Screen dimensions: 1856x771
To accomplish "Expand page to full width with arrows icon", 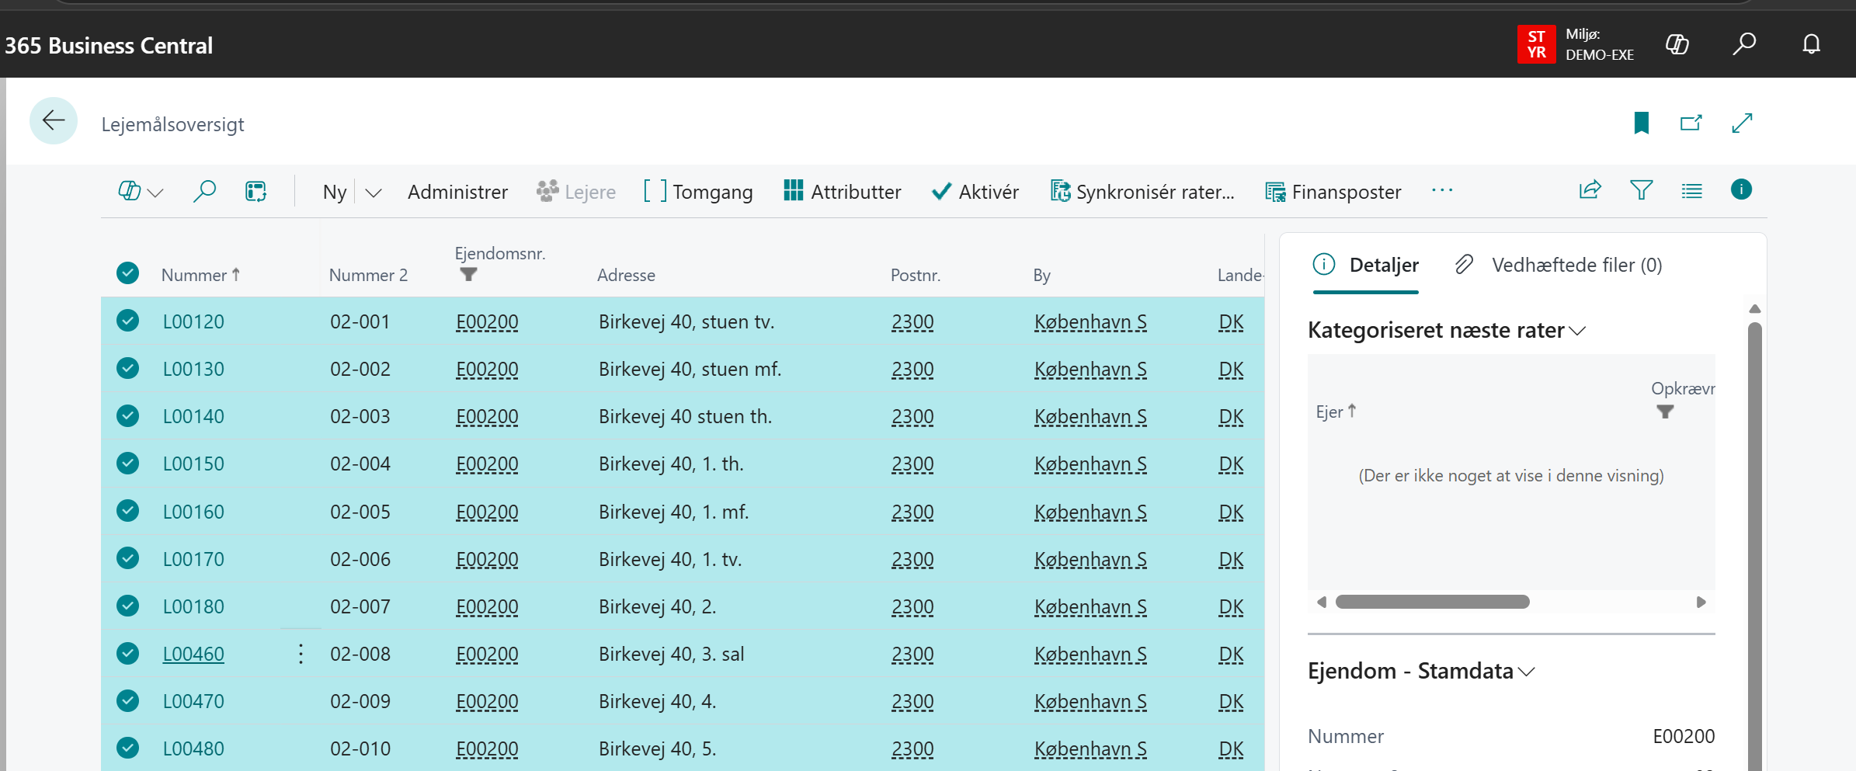I will [x=1742, y=123].
